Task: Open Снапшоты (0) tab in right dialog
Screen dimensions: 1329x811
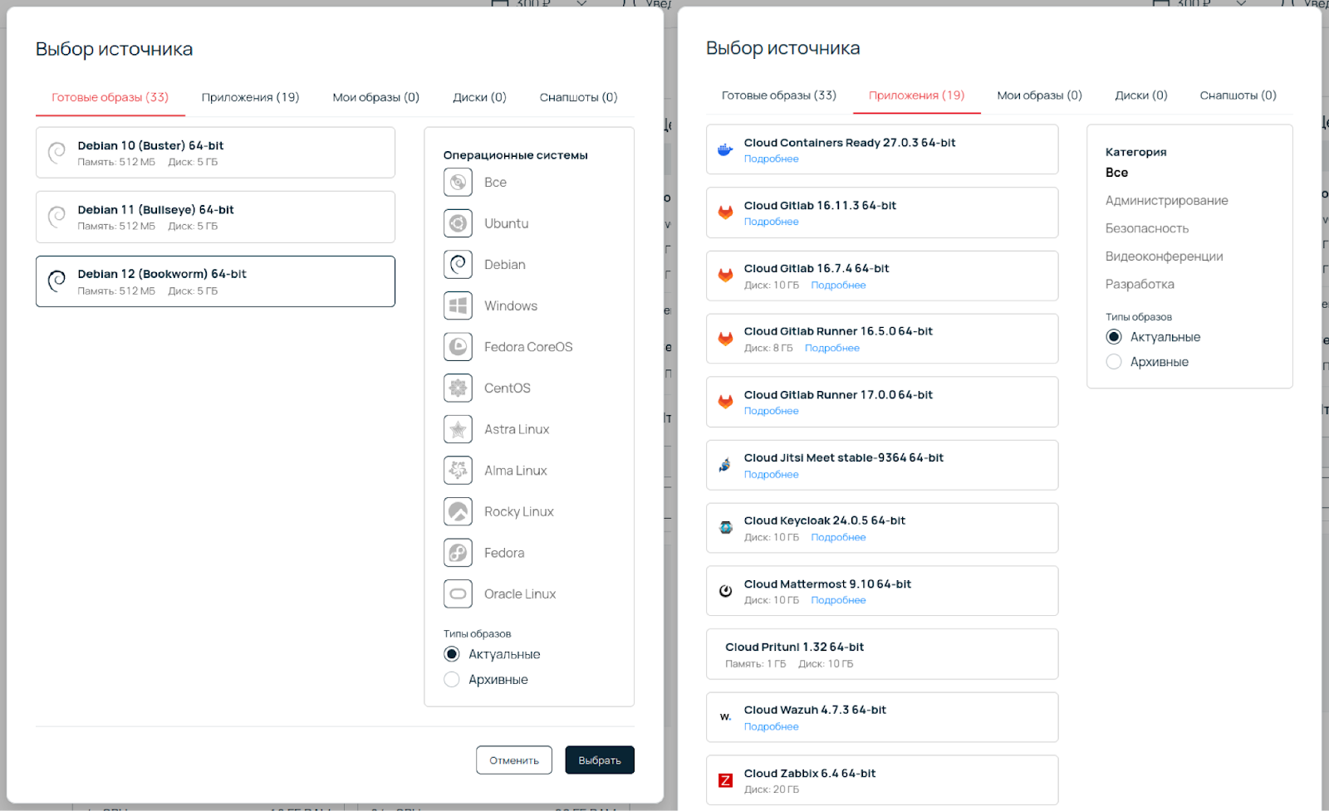Action: click(x=1238, y=95)
